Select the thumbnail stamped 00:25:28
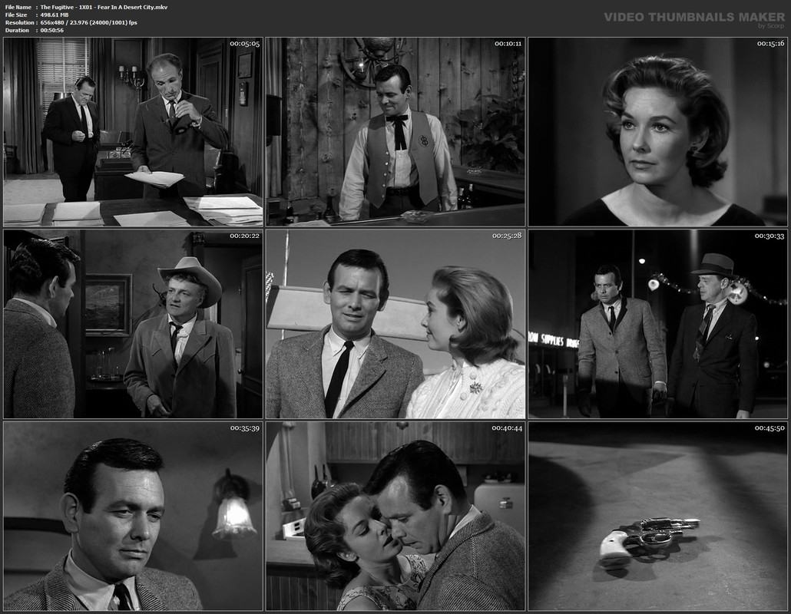The image size is (791, 614). (395, 324)
